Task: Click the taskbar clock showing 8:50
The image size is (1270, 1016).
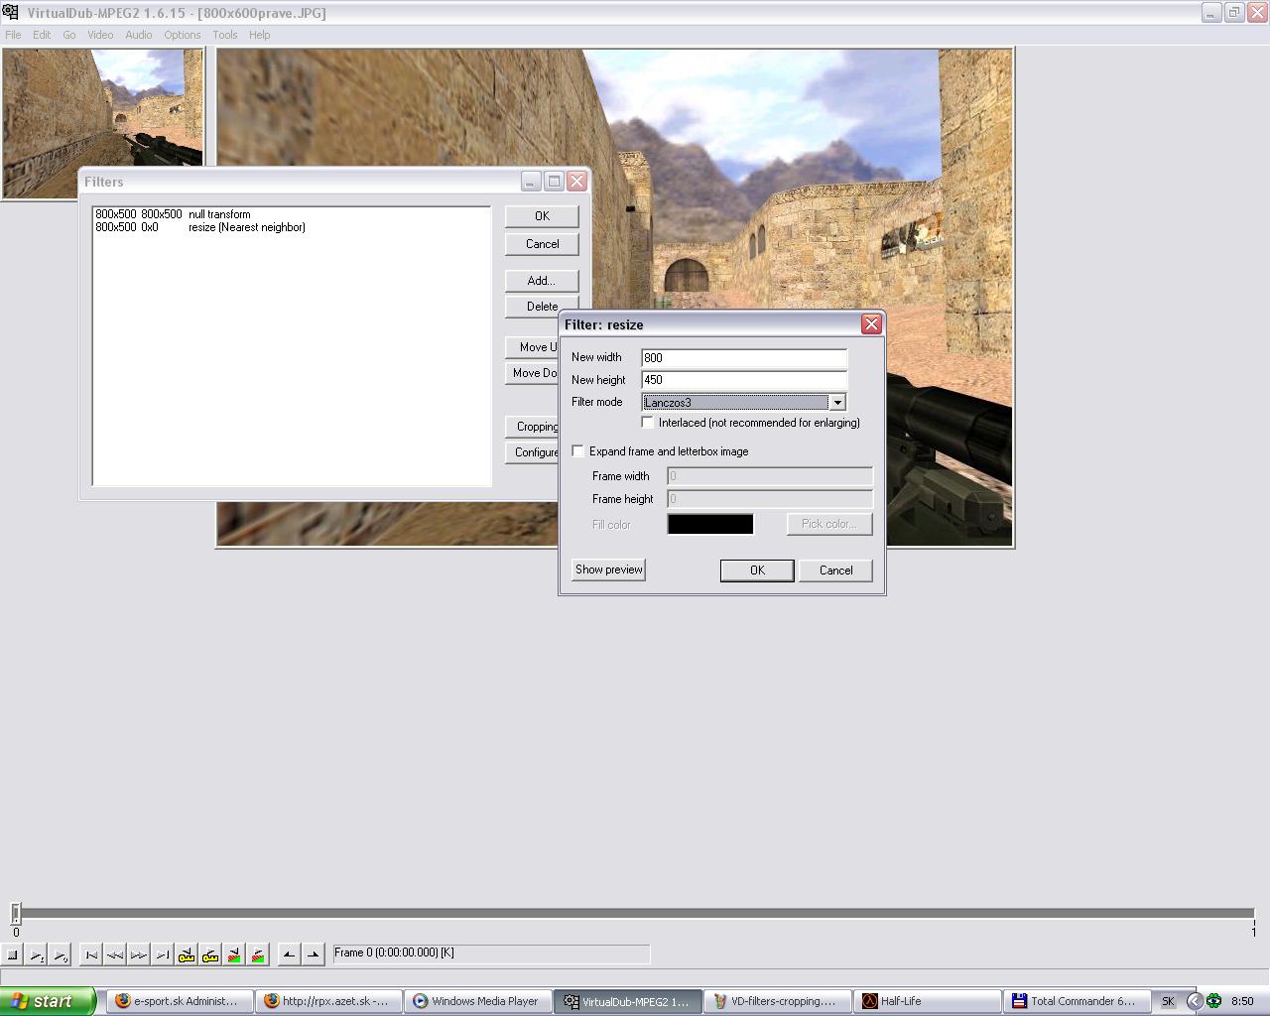Action: coord(1242,1001)
